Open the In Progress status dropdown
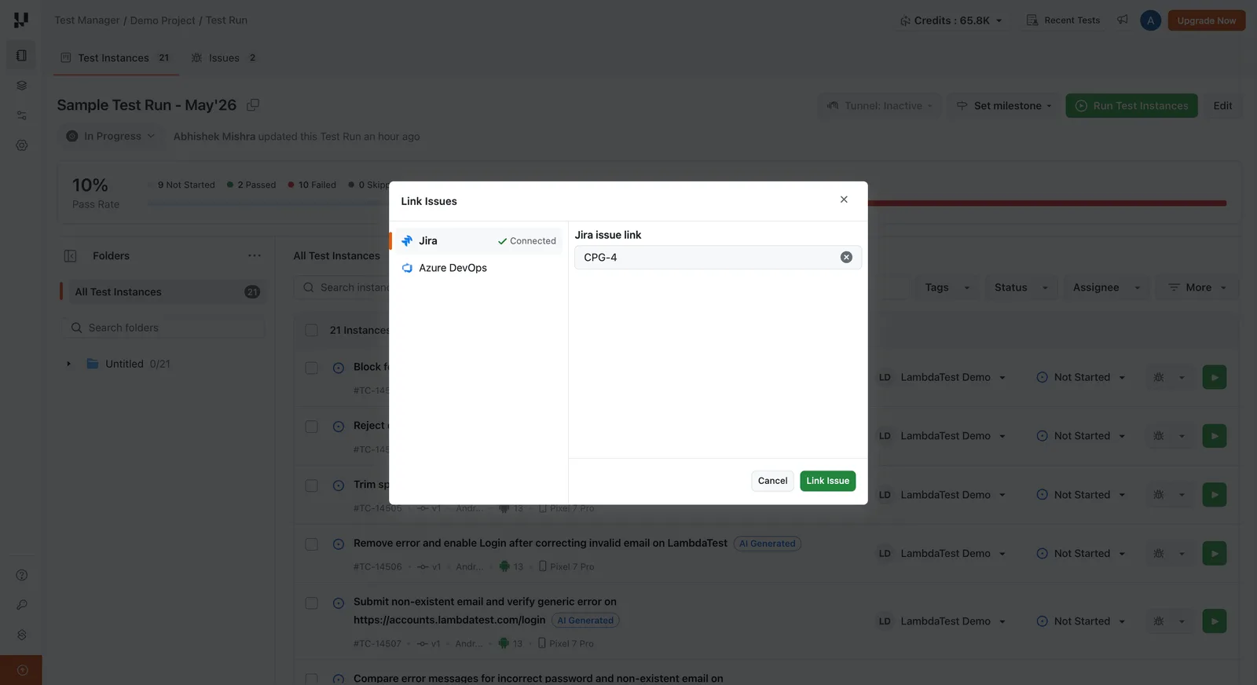Screen dimensions: 1257x685 click(111, 136)
